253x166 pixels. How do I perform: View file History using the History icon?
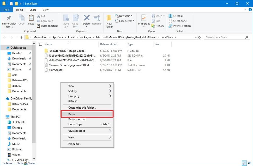[x=158, y=26]
